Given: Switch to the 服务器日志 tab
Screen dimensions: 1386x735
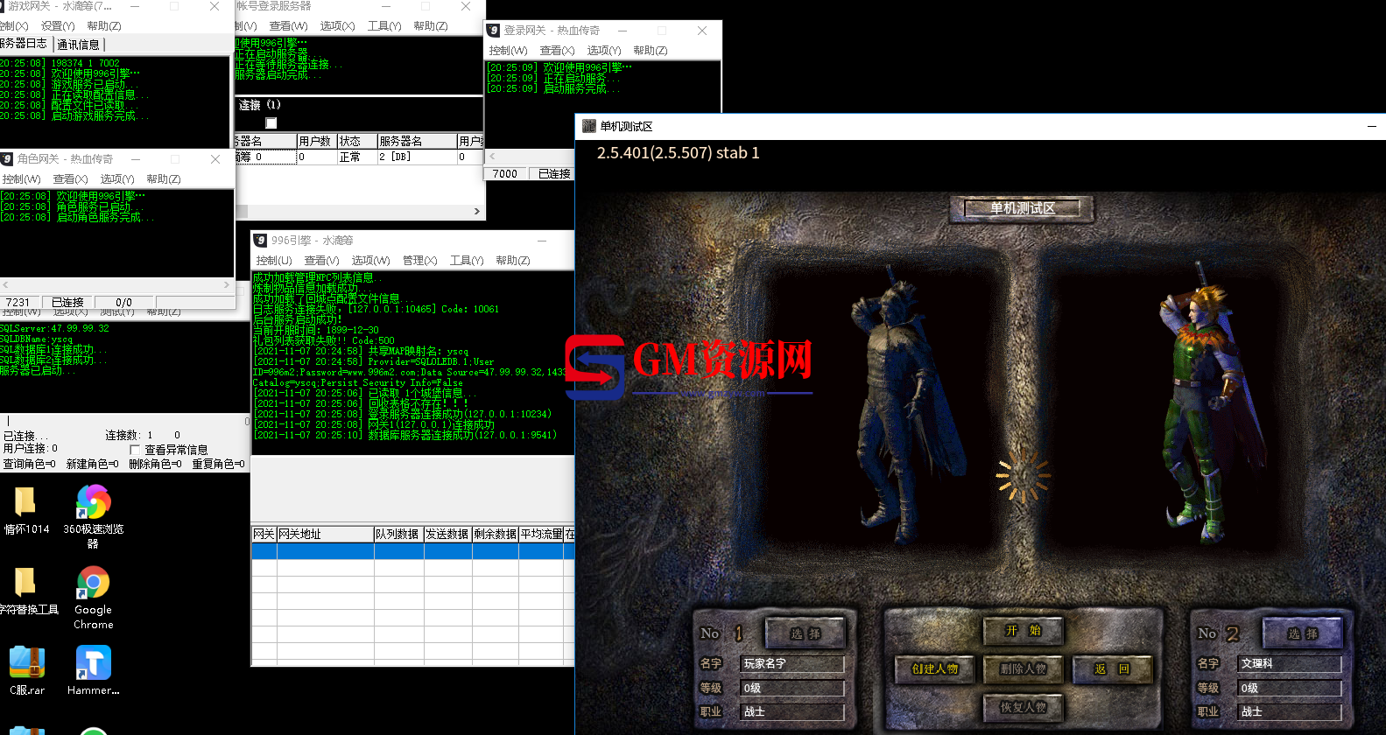Looking at the screenshot, I should [24, 44].
